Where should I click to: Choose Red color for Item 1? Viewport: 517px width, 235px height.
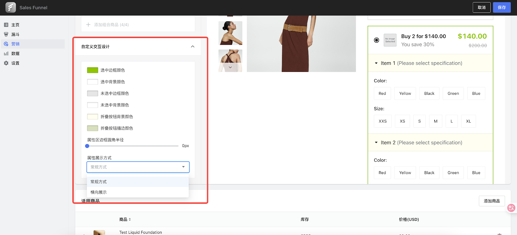pos(382,93)
